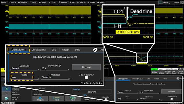Open the Source2 dropdown showing F1
Viewport: 184px width, 104px height.
(x=43, y=90)
